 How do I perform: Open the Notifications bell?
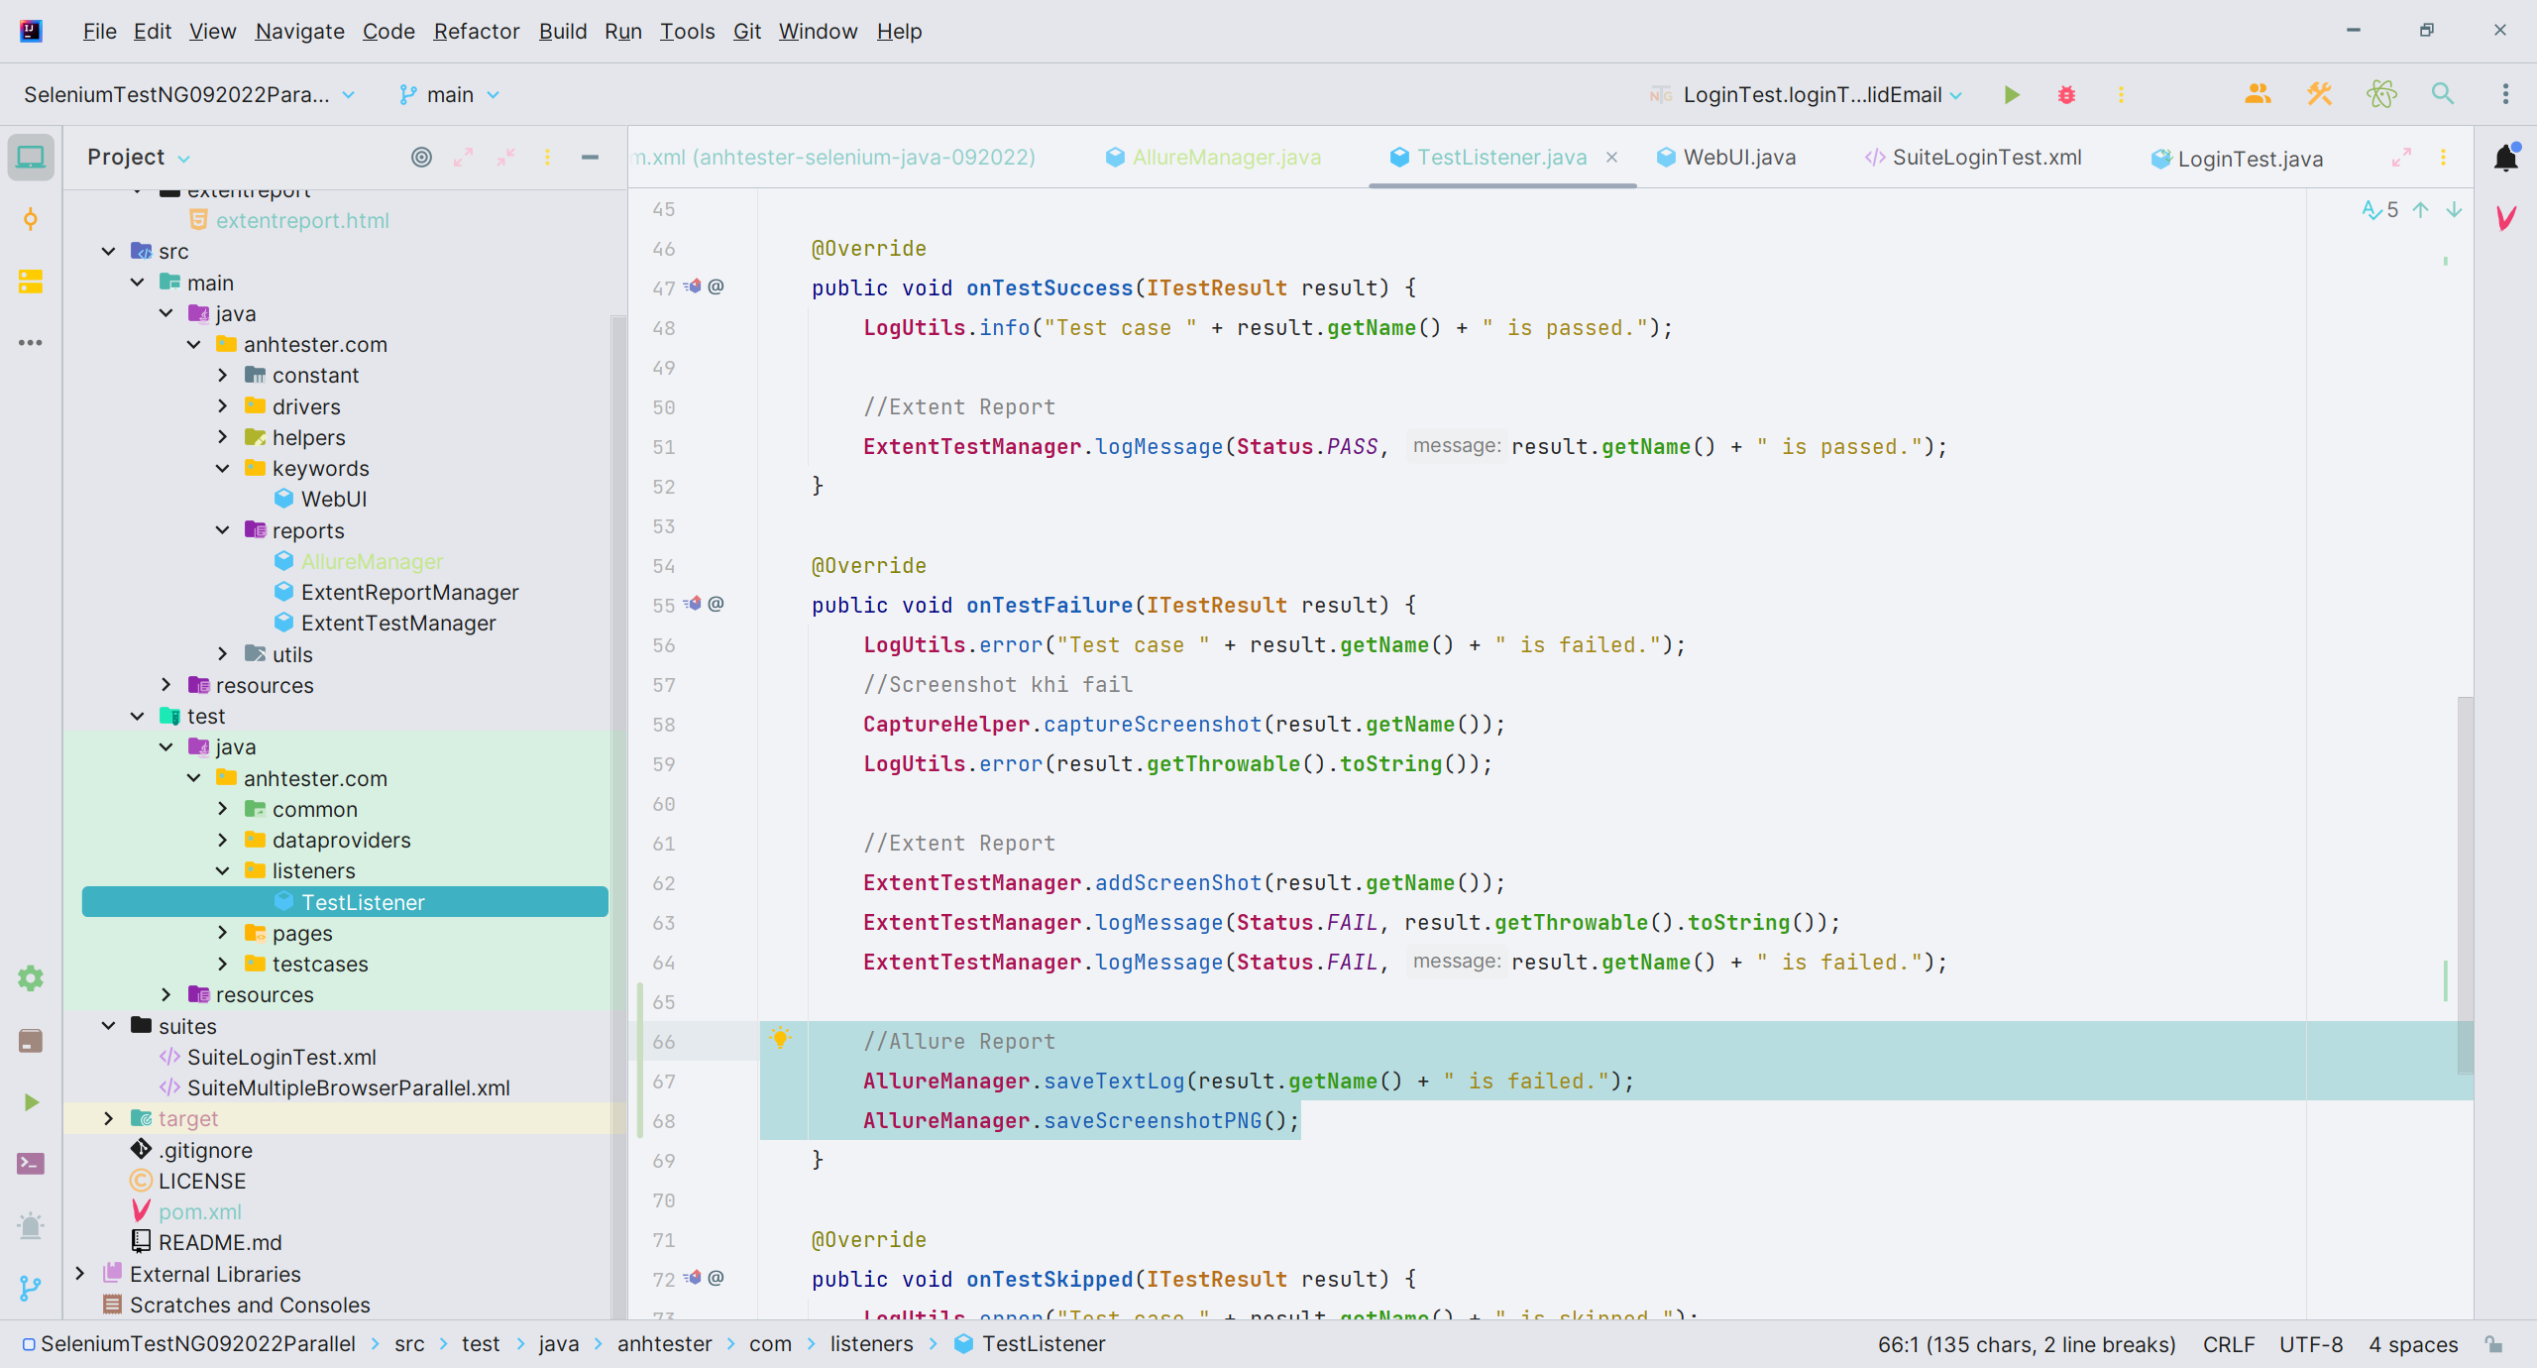pos(2506,159)
